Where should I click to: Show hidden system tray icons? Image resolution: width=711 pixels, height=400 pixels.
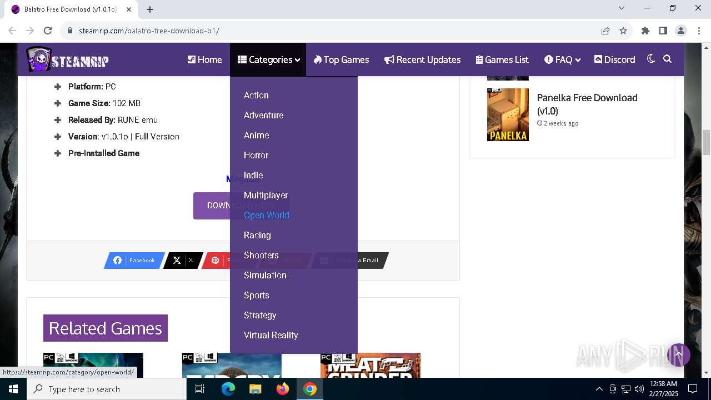coord(599,389)
